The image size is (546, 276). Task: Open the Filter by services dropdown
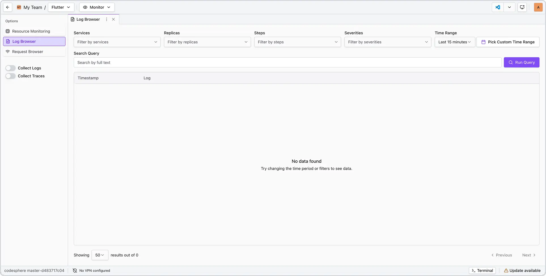point(117,42)
